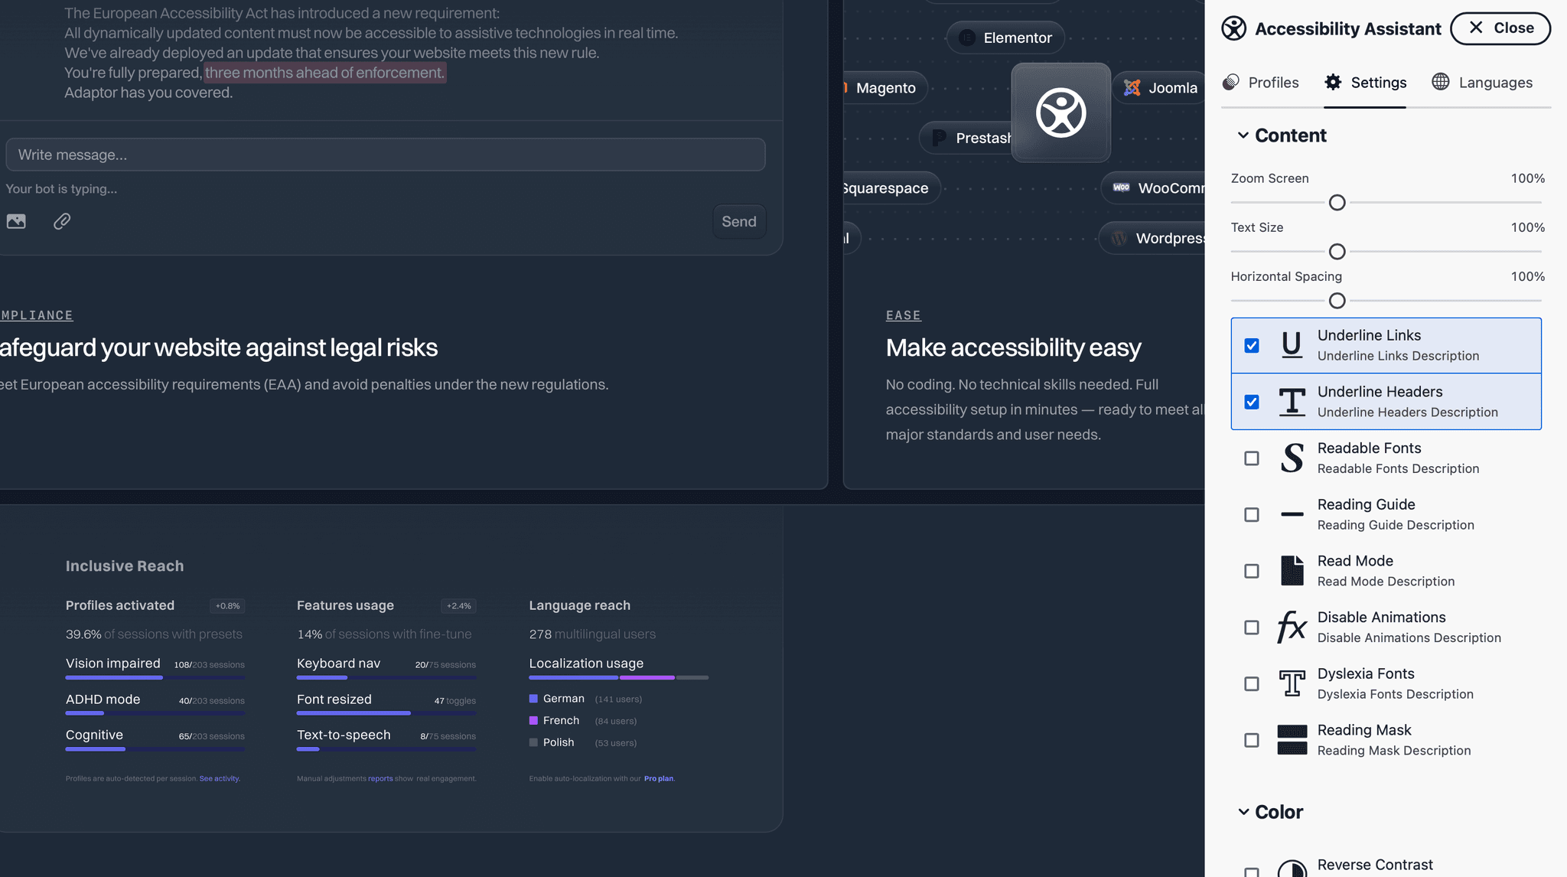1567x877 pixels.
Task: Click the Accessibility Assistant logo icon
Action: tap(1233, 28)
